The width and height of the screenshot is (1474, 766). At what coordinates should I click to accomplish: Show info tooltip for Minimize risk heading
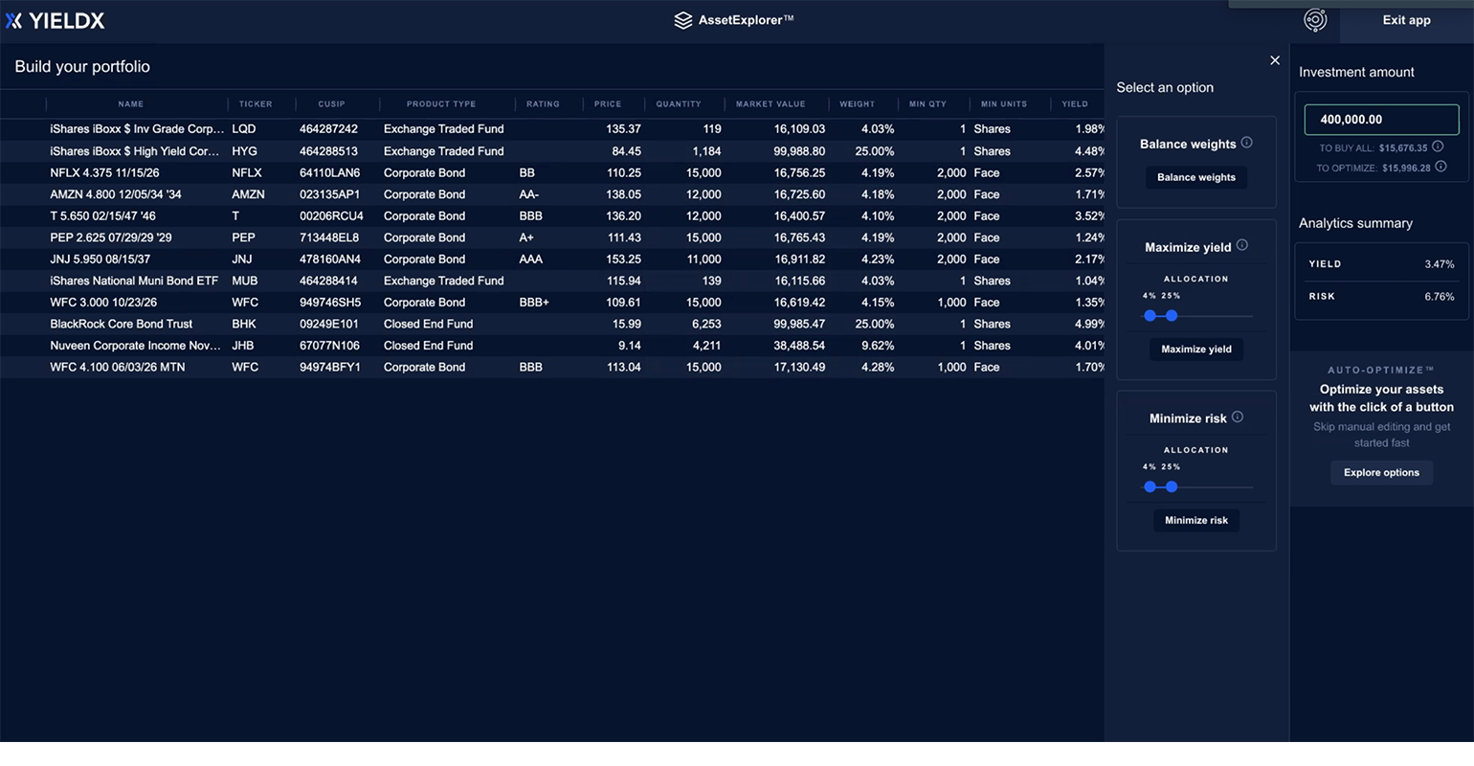click(x=1237, y=417)
